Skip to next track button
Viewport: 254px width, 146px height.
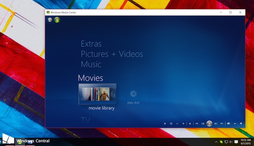pos(216,123)
